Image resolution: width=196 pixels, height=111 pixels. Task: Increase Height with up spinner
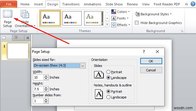(x=46, y=88)
